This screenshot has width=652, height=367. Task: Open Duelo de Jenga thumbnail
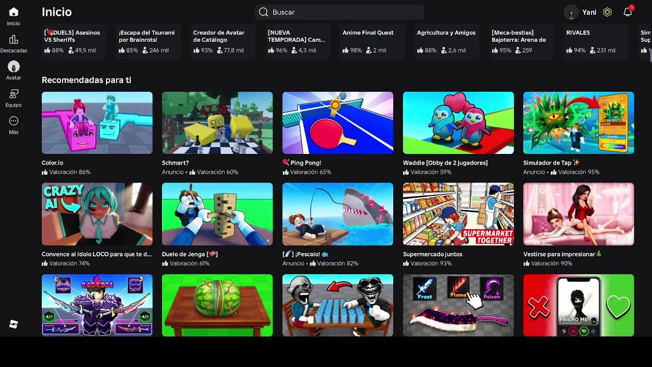(x=218, y=214)
